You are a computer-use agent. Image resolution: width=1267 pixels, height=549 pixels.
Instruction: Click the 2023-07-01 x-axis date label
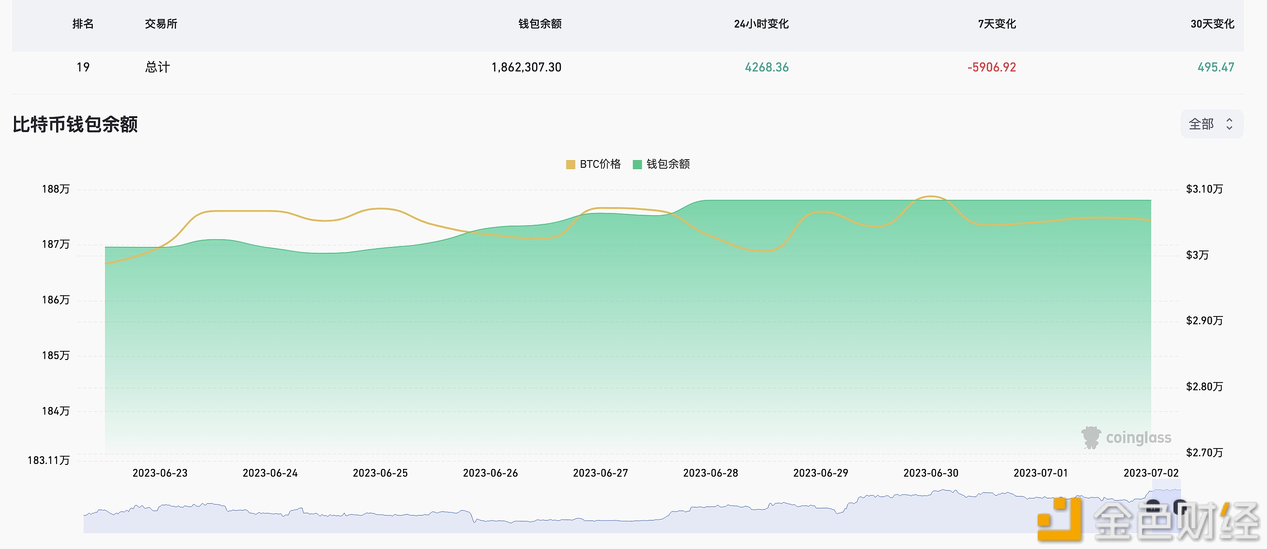(x=1041, y=473)
